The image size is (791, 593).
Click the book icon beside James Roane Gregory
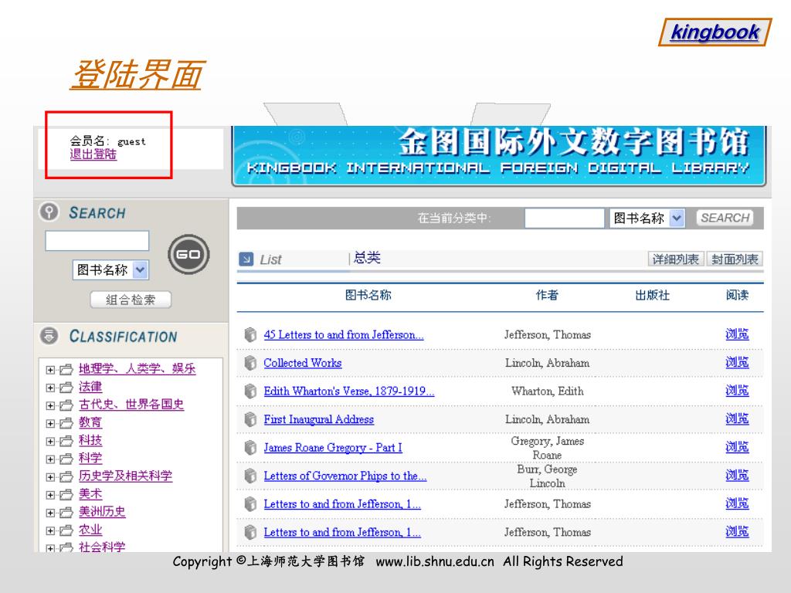[x=250, y=447]
